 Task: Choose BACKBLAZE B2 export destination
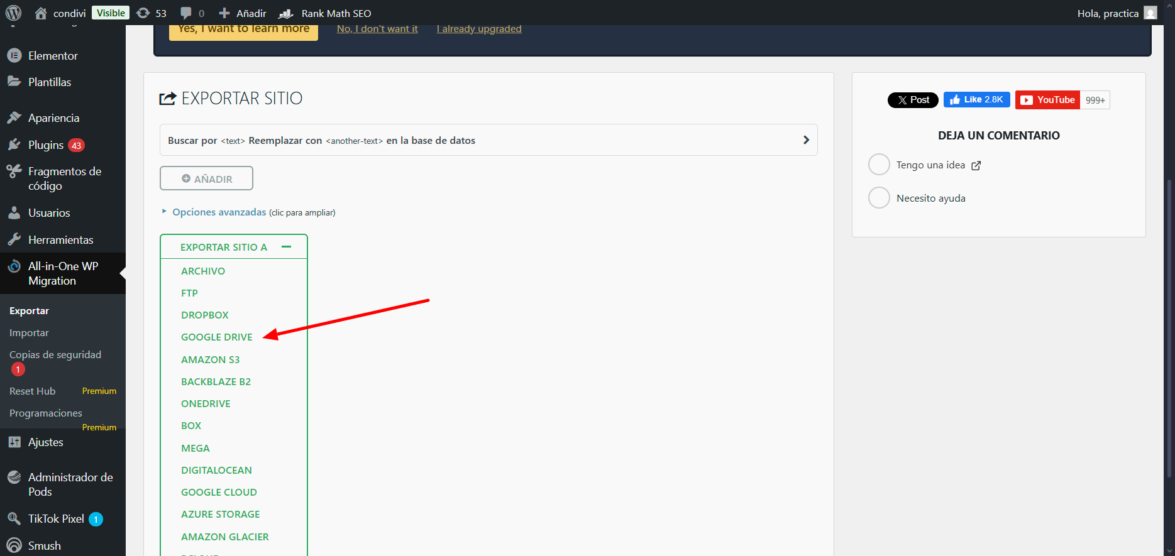216,381
